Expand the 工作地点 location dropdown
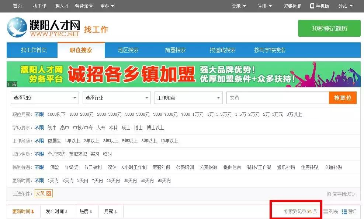 188,98
